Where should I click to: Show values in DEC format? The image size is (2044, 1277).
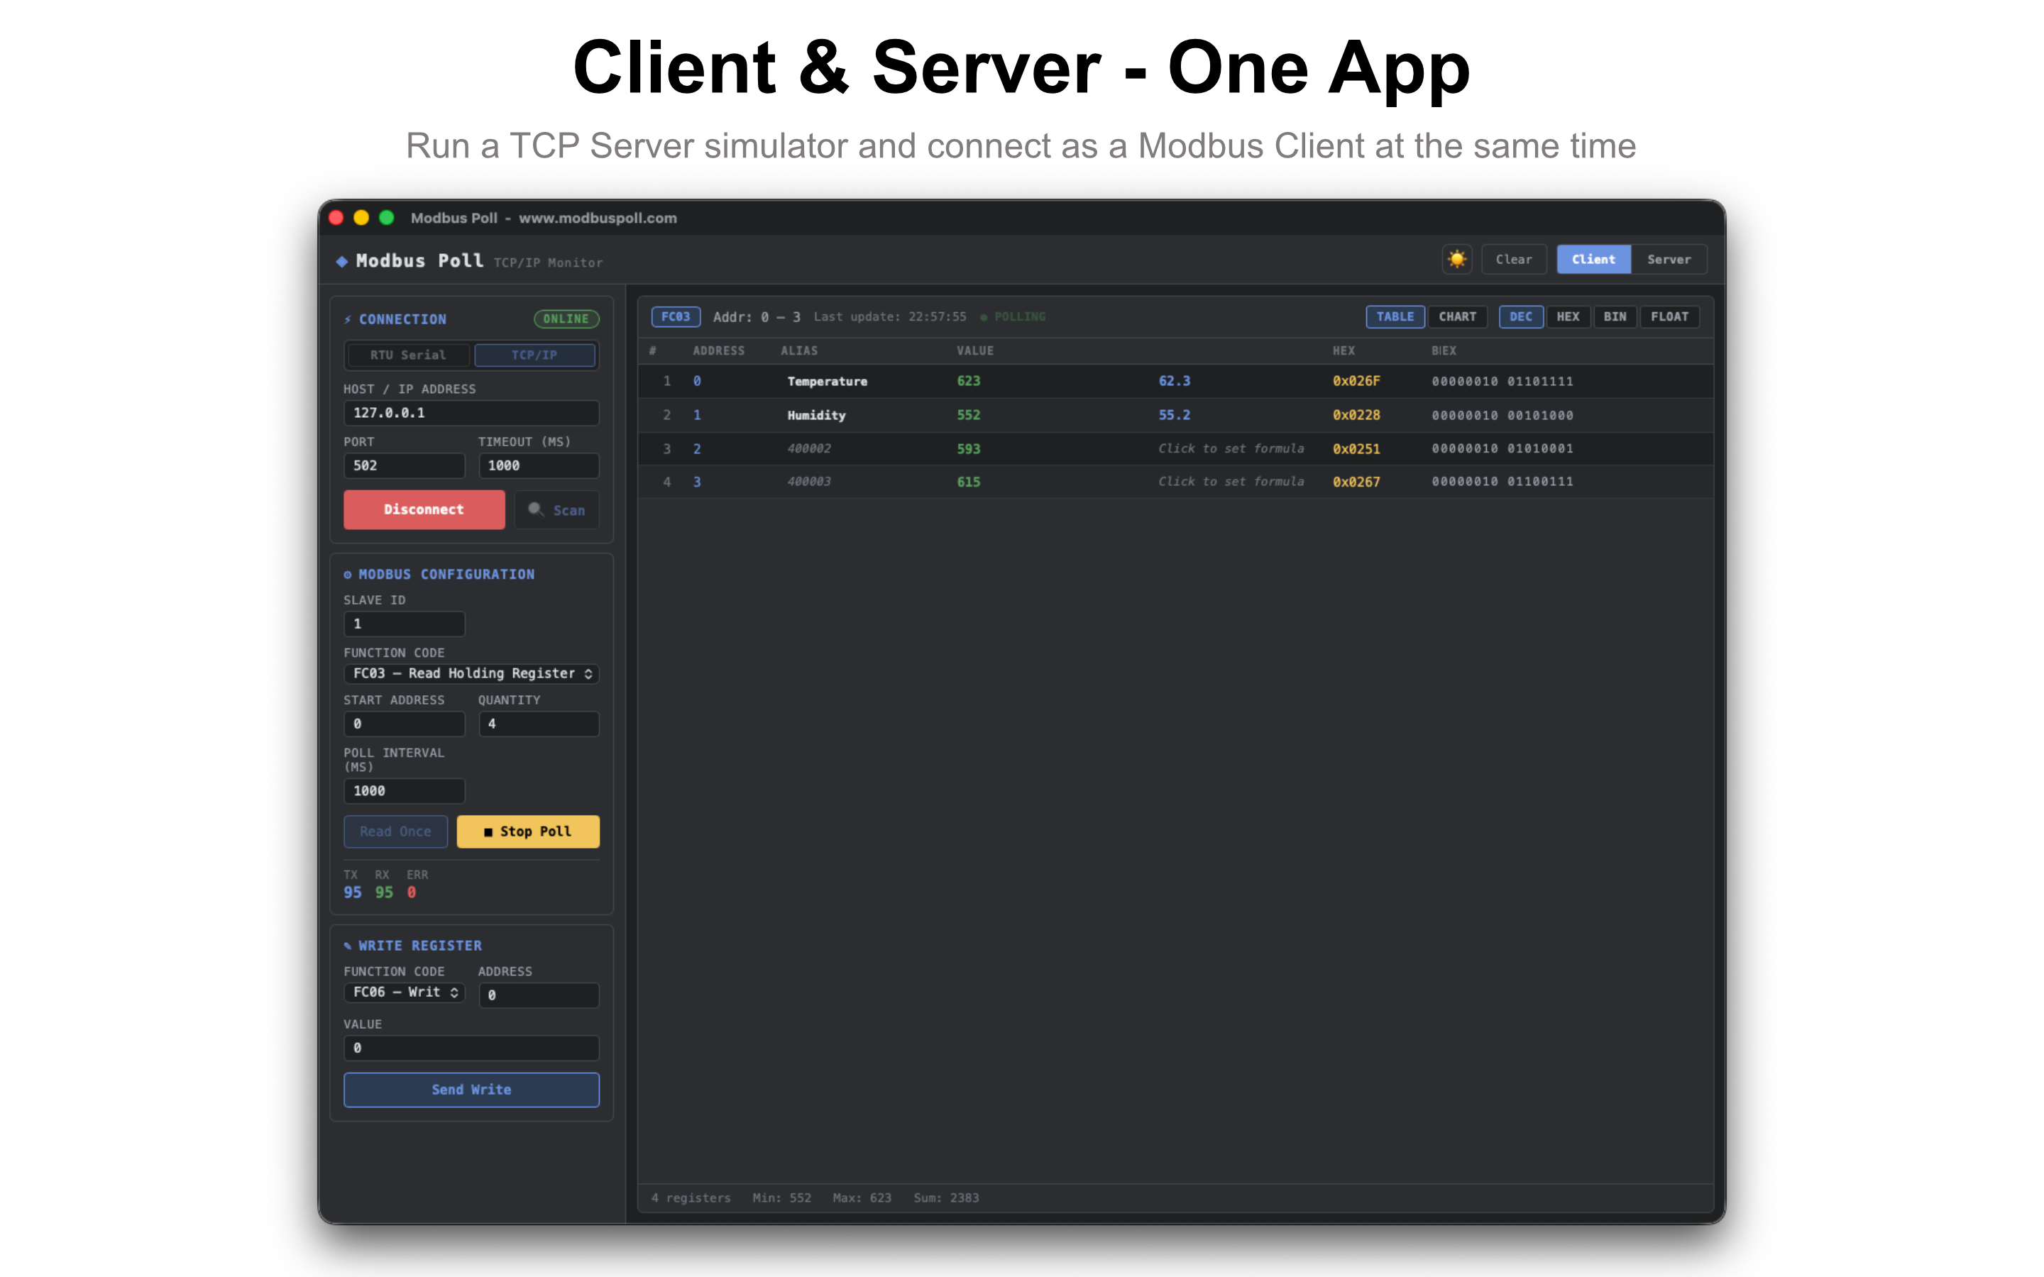[1521, 316]
